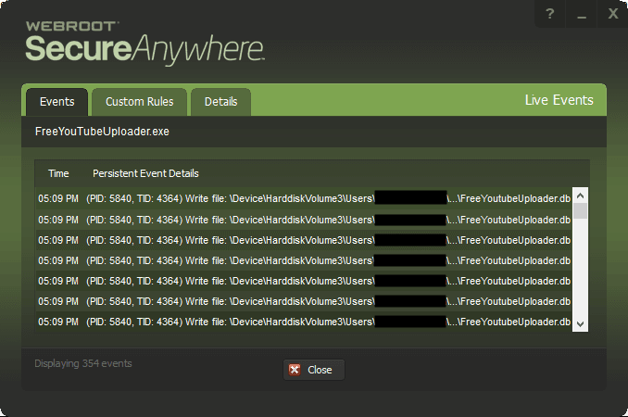Open the help question mark icon
This screenshot has width=628, height=417.
550,14
